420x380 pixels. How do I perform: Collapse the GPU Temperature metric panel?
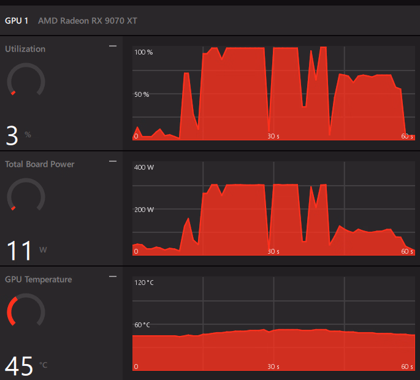[112, 276]
